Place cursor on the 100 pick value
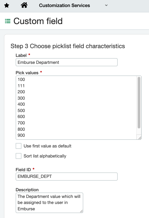 click(21, 79)
